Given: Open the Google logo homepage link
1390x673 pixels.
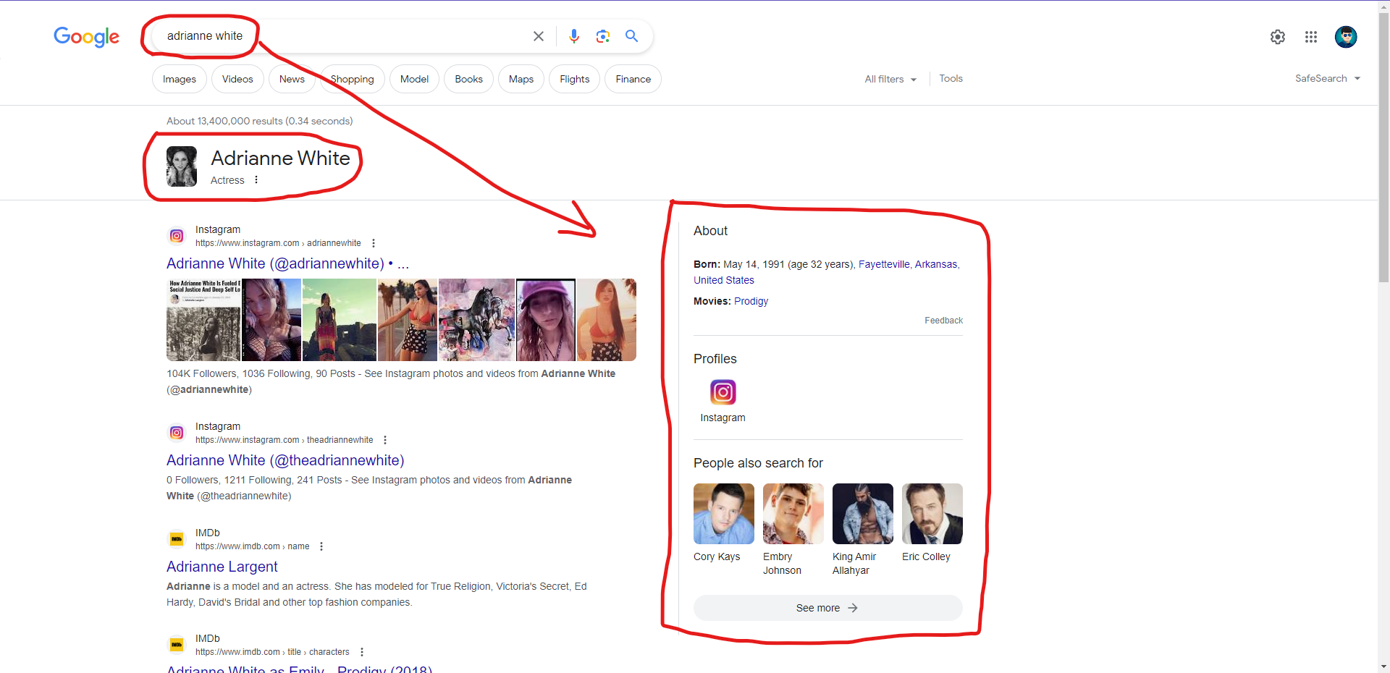Looking at the screenshot, I should click(86, 36).
